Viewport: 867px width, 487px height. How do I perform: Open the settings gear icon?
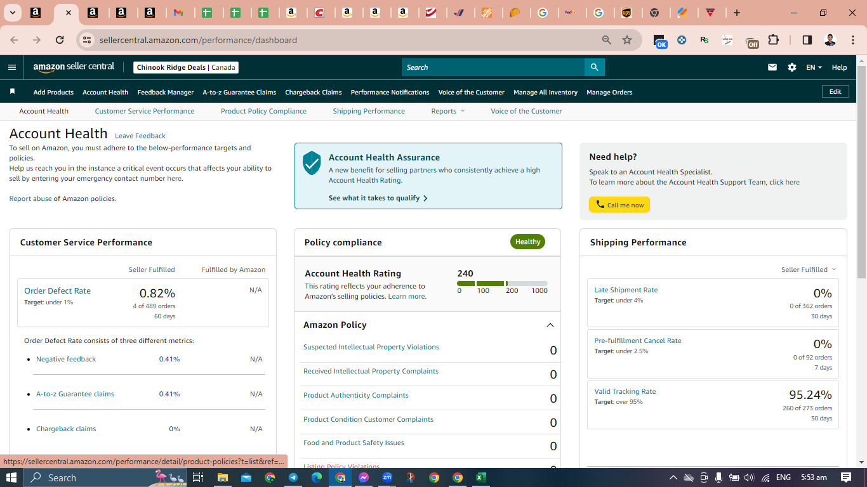click(x=792, y=67)
